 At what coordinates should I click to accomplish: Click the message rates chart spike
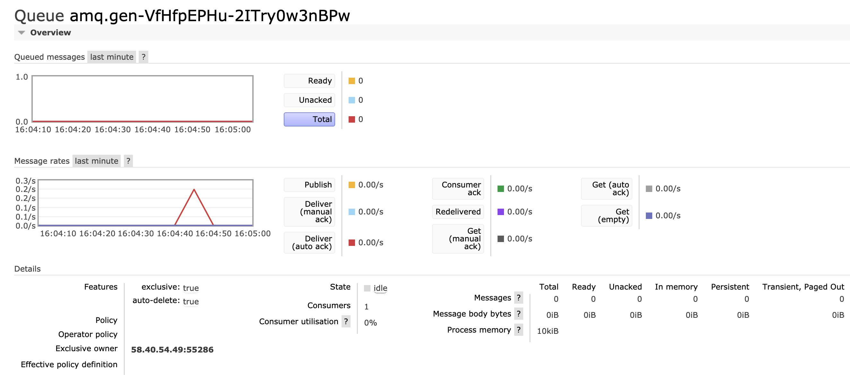(194, 191)
